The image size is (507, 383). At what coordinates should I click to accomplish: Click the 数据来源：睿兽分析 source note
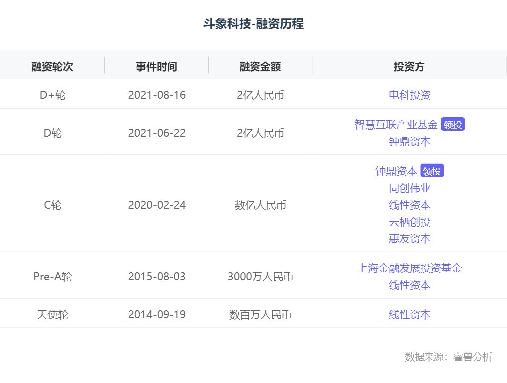(448, 357)
